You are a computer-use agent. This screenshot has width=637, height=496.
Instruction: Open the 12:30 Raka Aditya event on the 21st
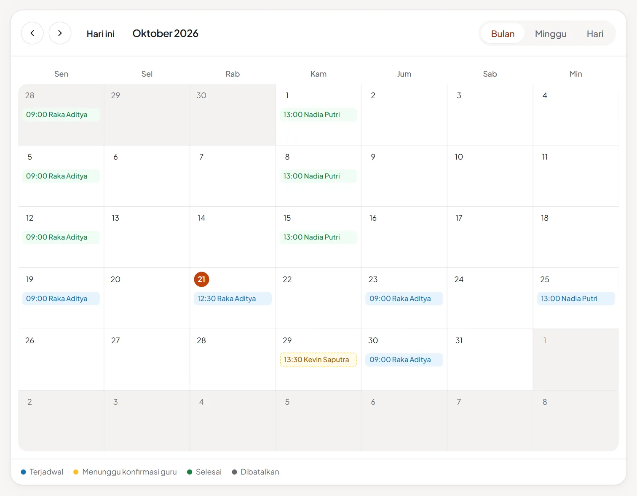click(x=233, y=299)
